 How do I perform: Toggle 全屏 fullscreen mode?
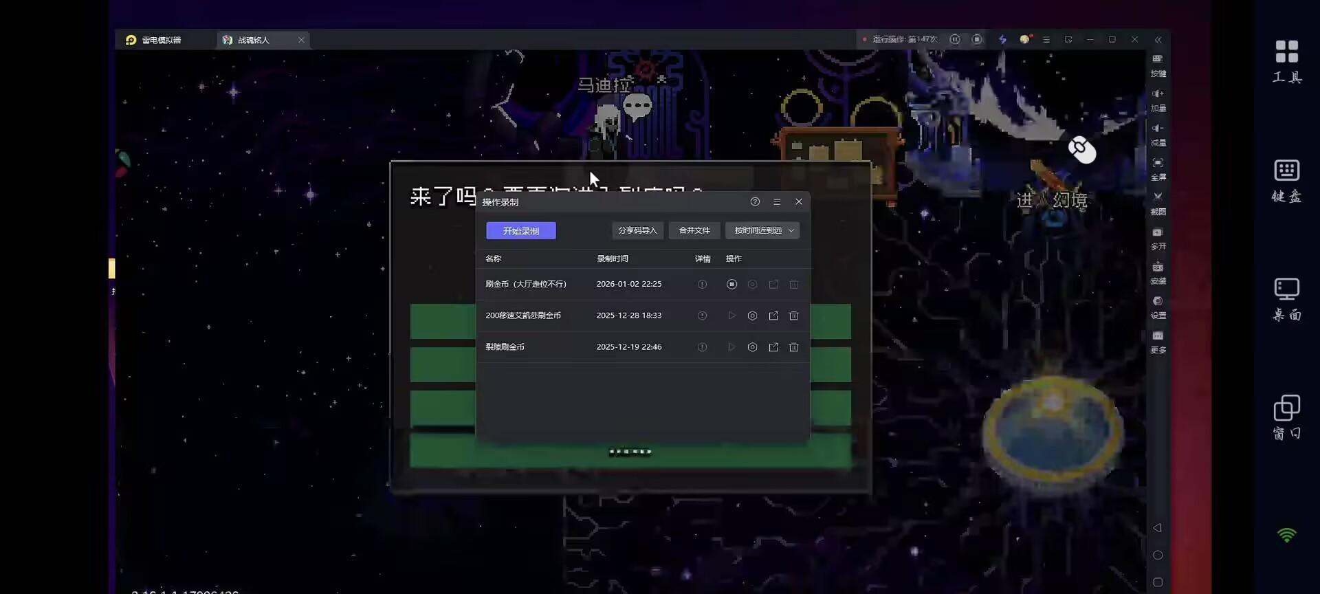click(x=1158, y=168)
